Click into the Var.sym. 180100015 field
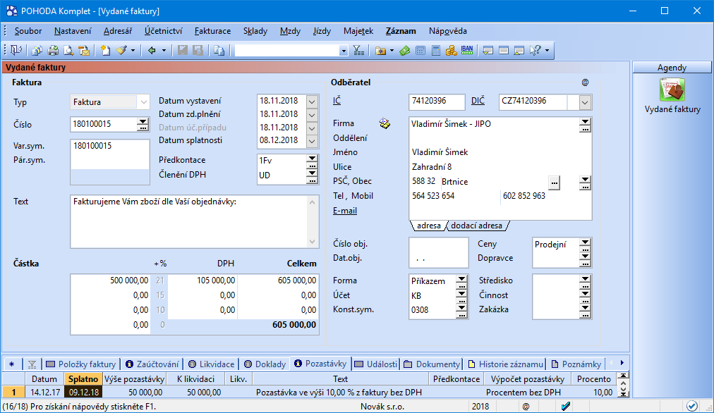 (110, 146)
